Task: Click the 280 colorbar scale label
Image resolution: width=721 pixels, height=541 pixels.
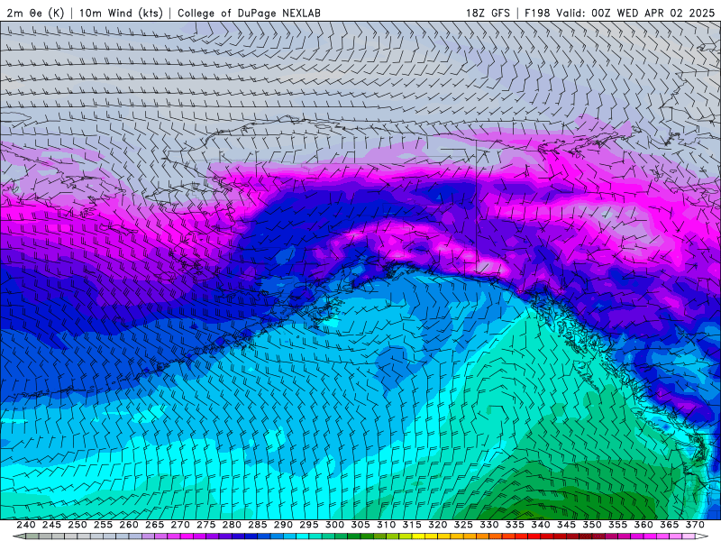Action: [232, 525]
